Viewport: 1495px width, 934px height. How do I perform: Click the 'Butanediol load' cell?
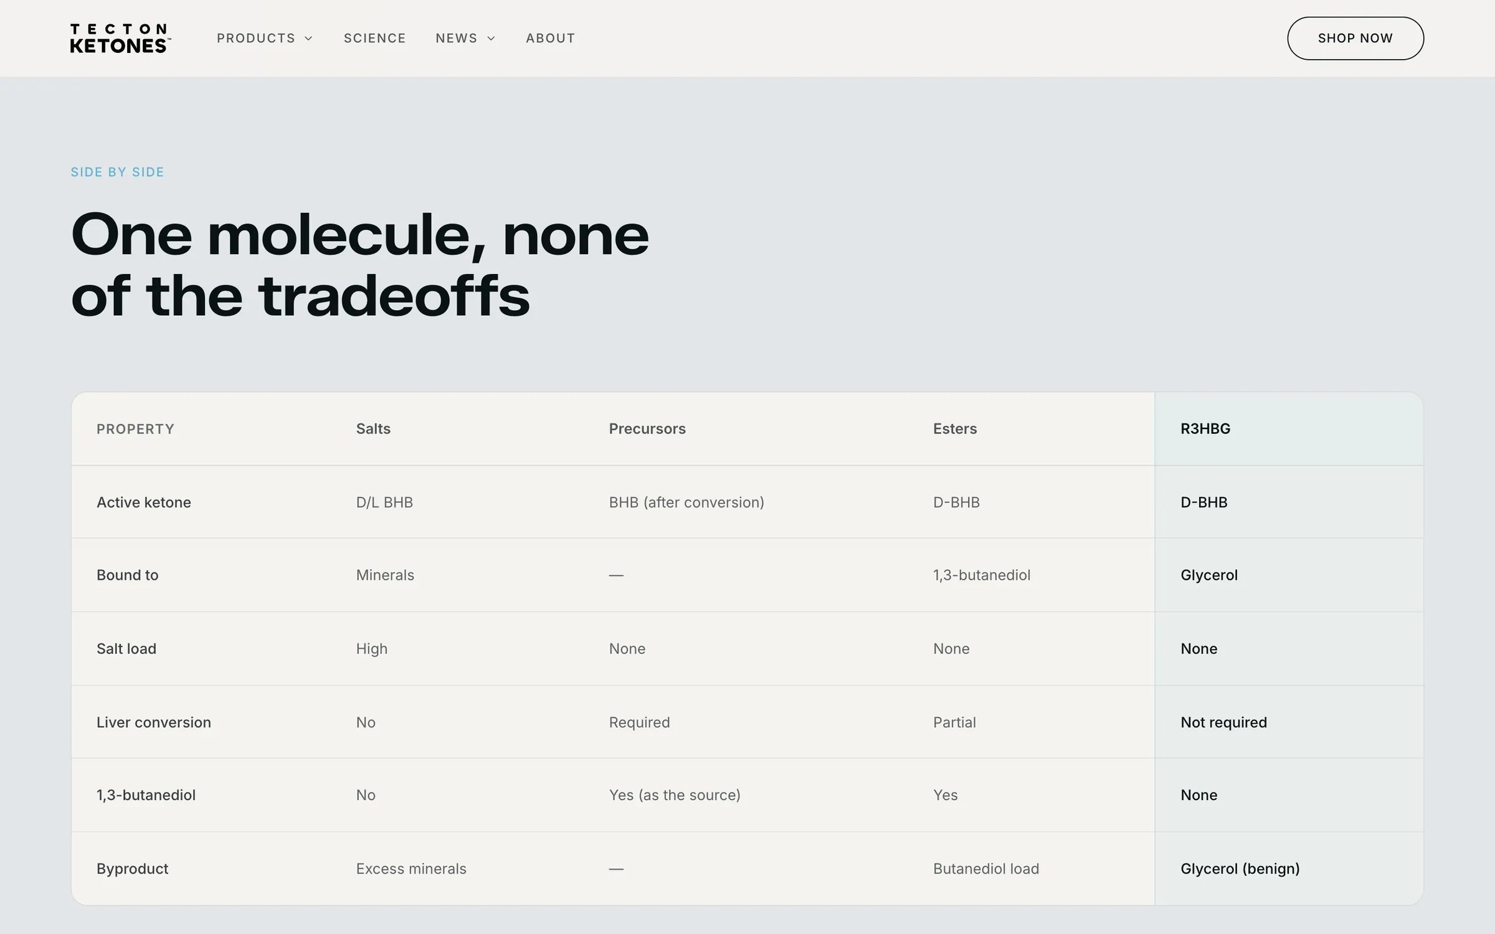point(986,869)
